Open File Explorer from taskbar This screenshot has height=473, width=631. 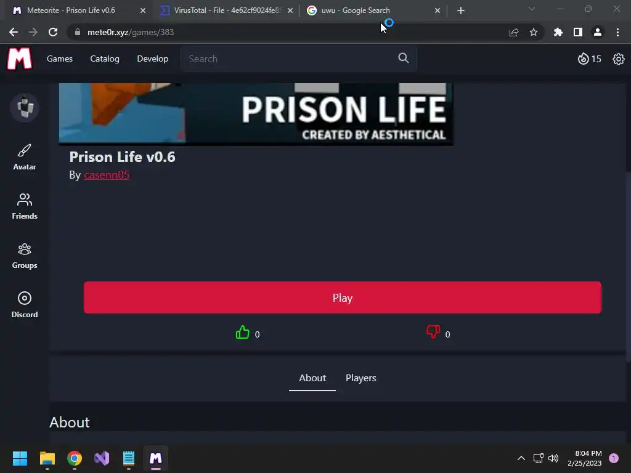(47, 458)
